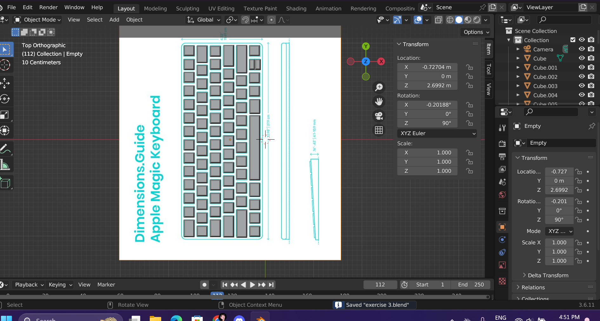Viewport: 600px width, 321px height.
Task: Open the Options dropdown
Action: (x=476, y=32)
